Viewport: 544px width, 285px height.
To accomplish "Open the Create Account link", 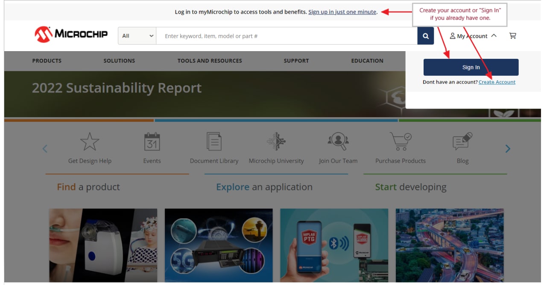I will 497,82.
